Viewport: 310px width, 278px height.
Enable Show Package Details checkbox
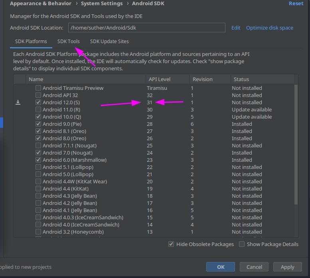[242, 244]
